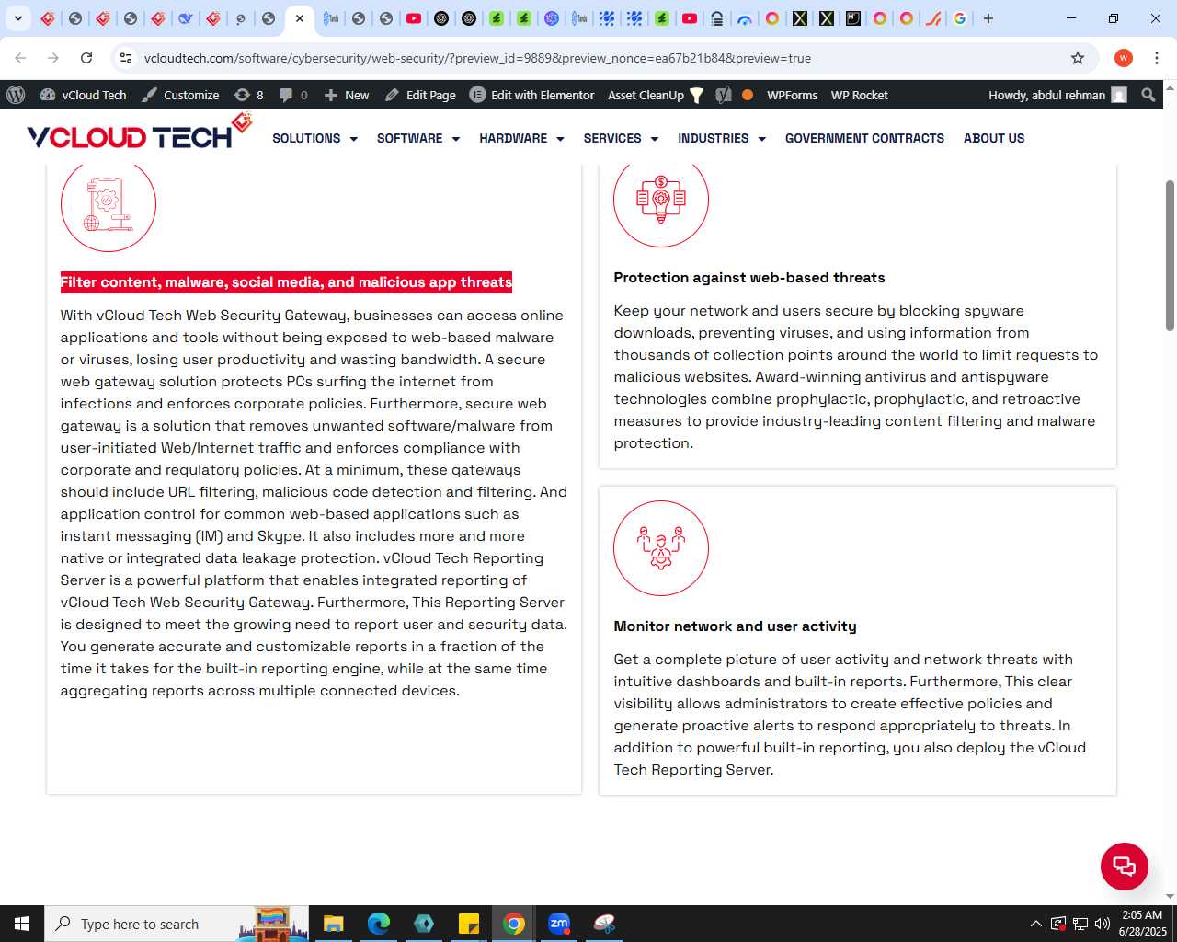Click the scrollbar down arrow
The width and height of the screenshot is (1177, 942).
click(1171, 896)
